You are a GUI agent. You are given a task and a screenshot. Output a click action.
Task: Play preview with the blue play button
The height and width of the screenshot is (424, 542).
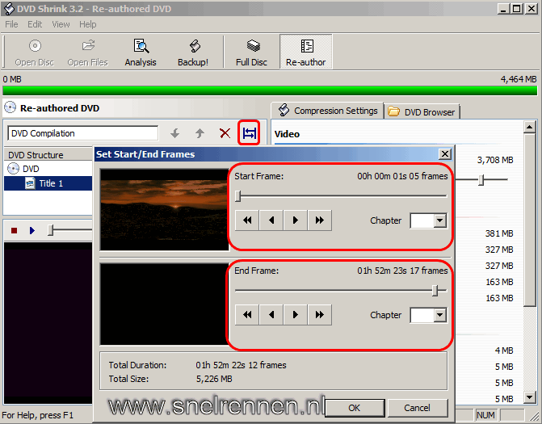click(32, 230)
